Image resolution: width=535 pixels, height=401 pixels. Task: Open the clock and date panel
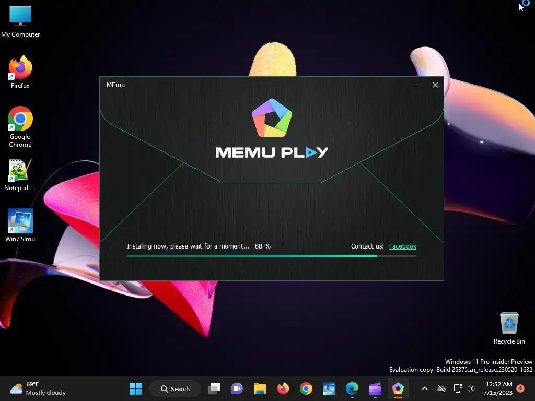(498, 388)
